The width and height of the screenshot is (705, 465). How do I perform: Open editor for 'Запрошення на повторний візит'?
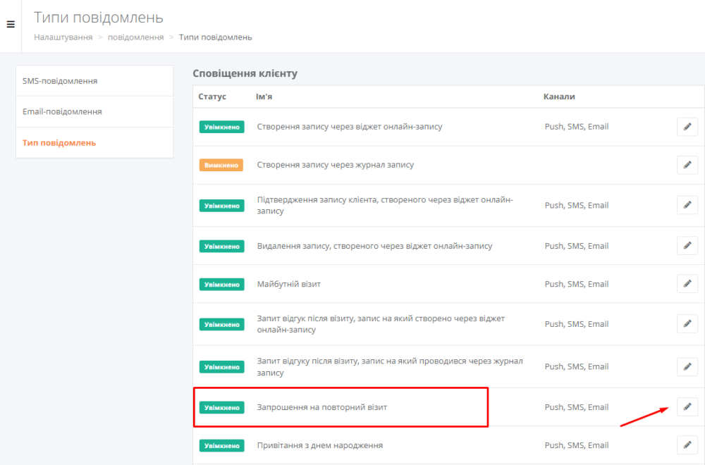(x=687, y=407)
